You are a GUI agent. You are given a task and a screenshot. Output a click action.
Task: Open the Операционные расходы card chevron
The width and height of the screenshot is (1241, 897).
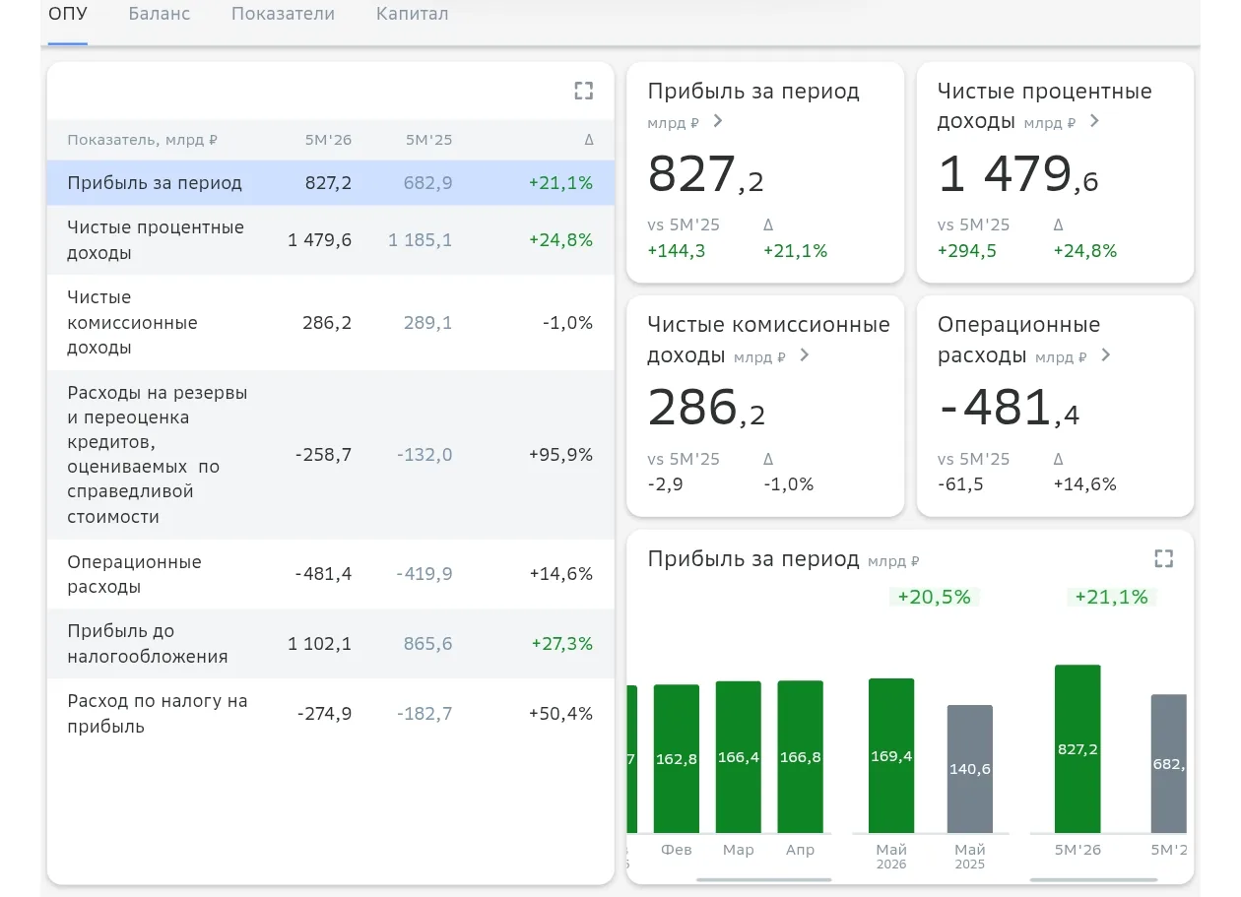tap(1105, 355)
